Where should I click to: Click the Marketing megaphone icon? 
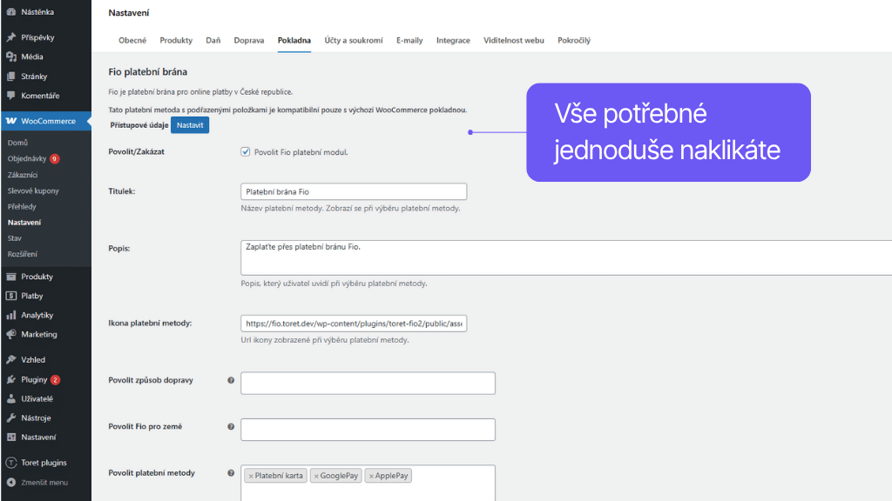point(10,335)
